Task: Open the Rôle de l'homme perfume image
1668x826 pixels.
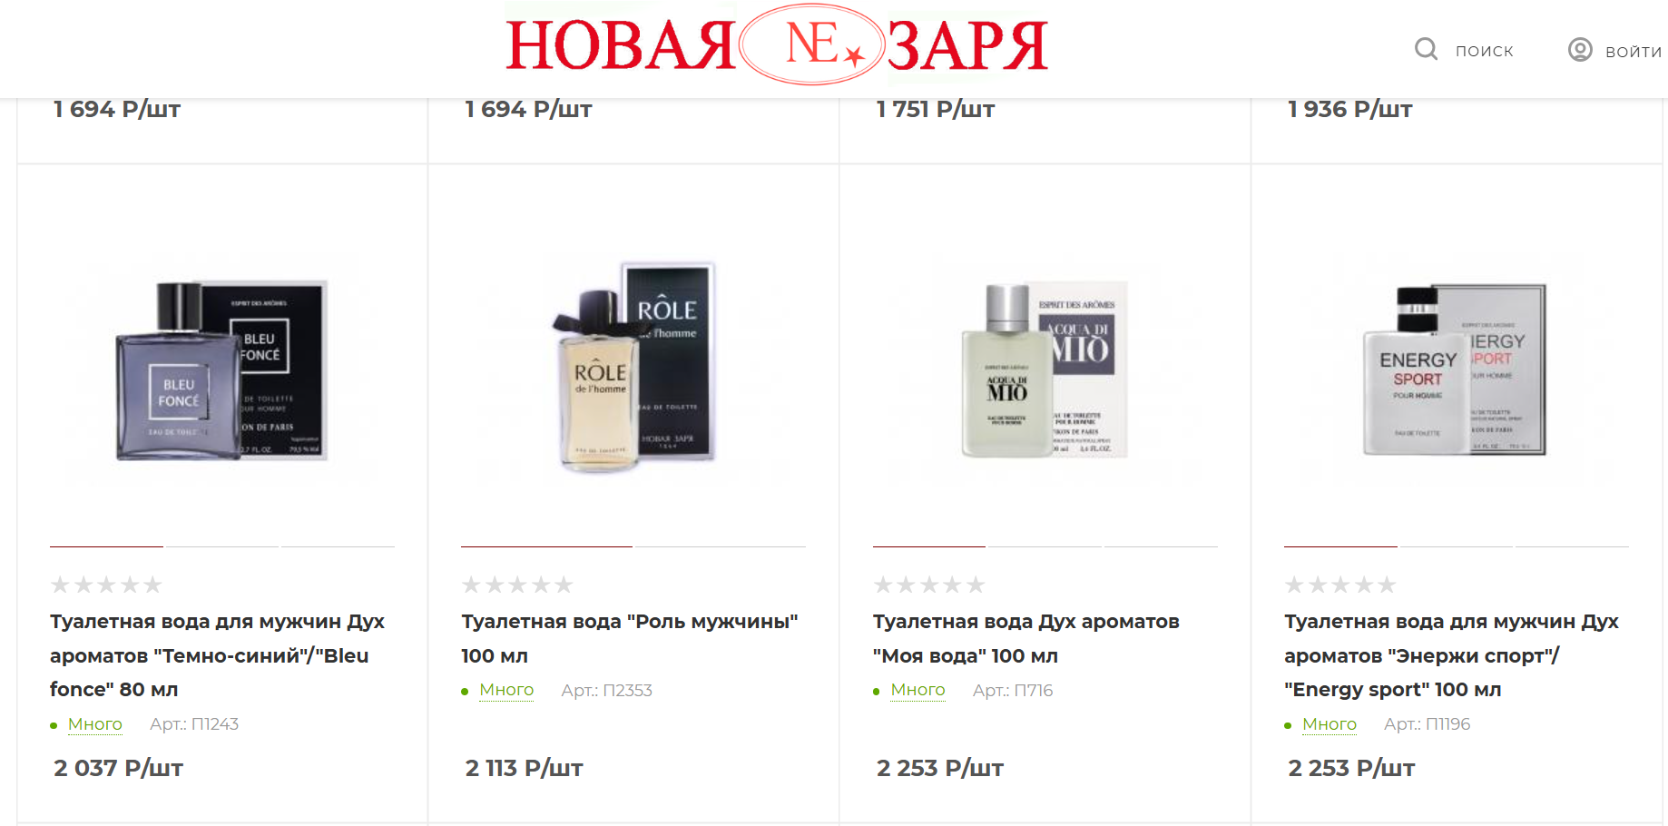Action: point(633,367)
